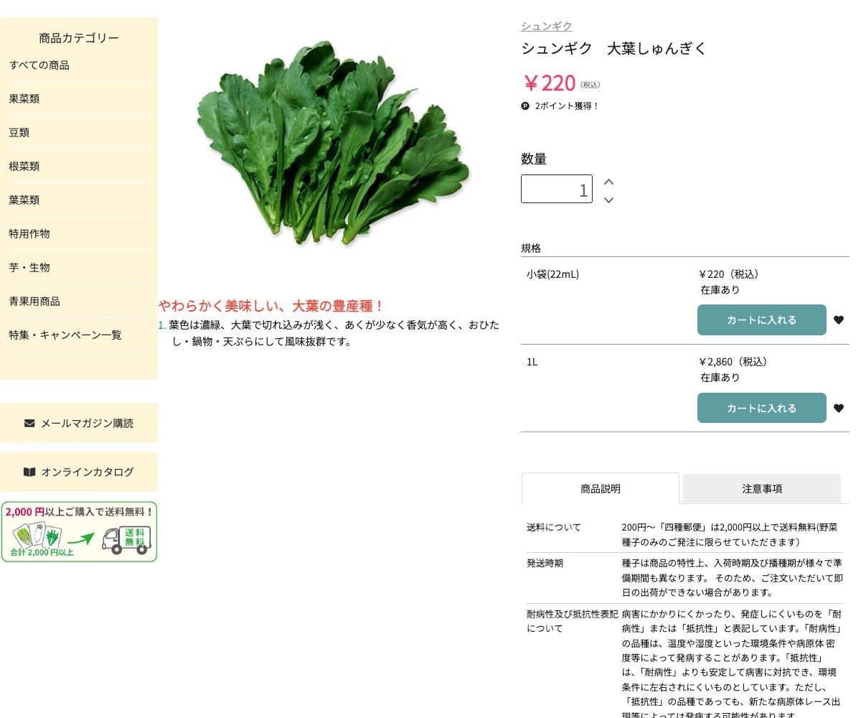Click the envelope icon for メールマガジン購読

[x=29, y=423]
